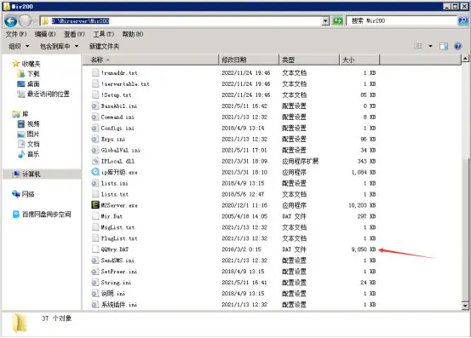Screen dimensions: 471x338
Task: Select the Config.ini file name
Action: (118, 128)
